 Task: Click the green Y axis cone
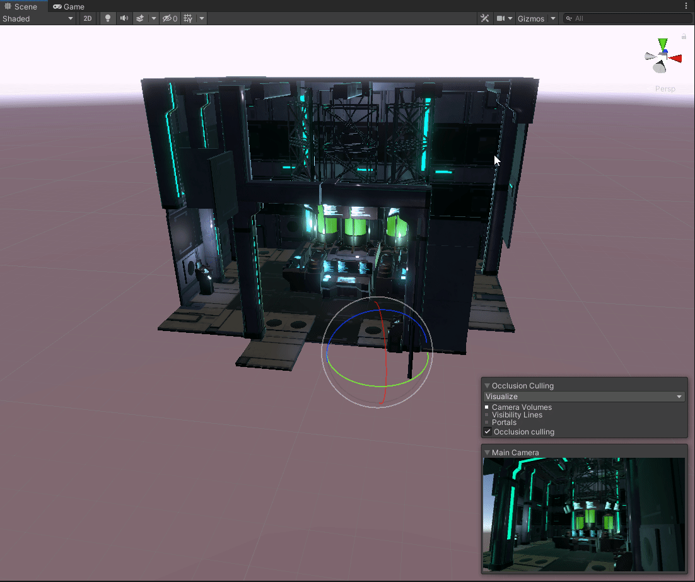point(663,44)
